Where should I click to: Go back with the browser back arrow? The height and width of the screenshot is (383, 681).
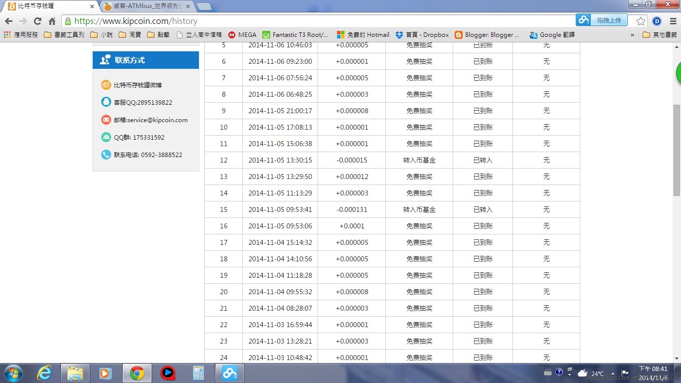pos(8,21)
